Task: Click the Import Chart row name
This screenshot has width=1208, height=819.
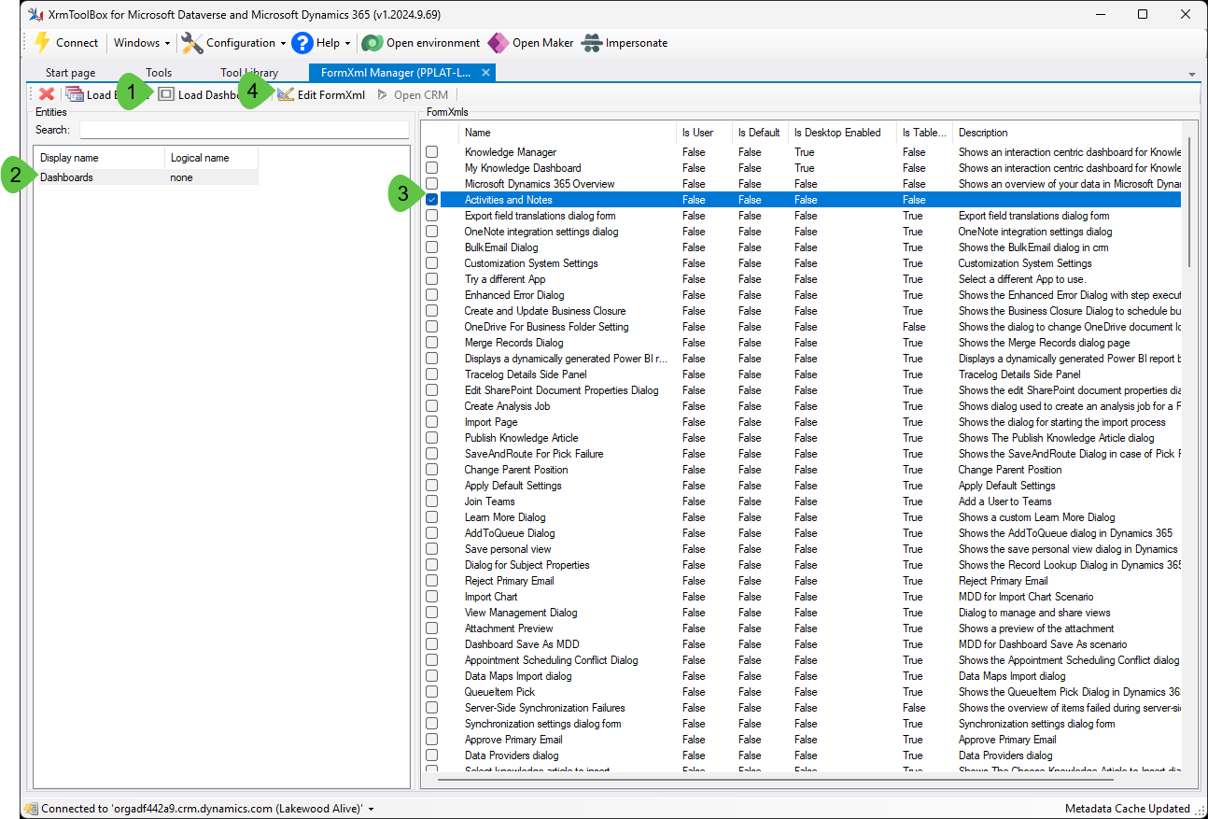Action: click(491, 597)
